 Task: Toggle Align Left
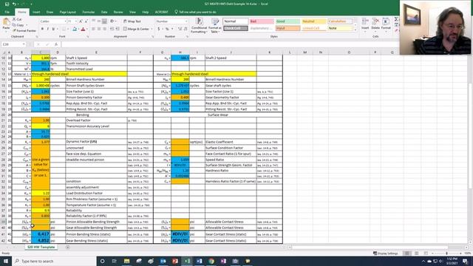pos(94,29)
